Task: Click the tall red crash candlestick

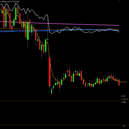Action: click(50, 72)
